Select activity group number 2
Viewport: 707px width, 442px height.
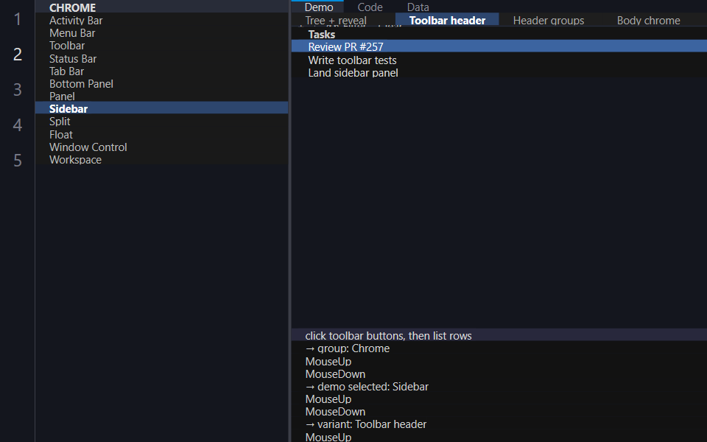click(x=17, y=55)
